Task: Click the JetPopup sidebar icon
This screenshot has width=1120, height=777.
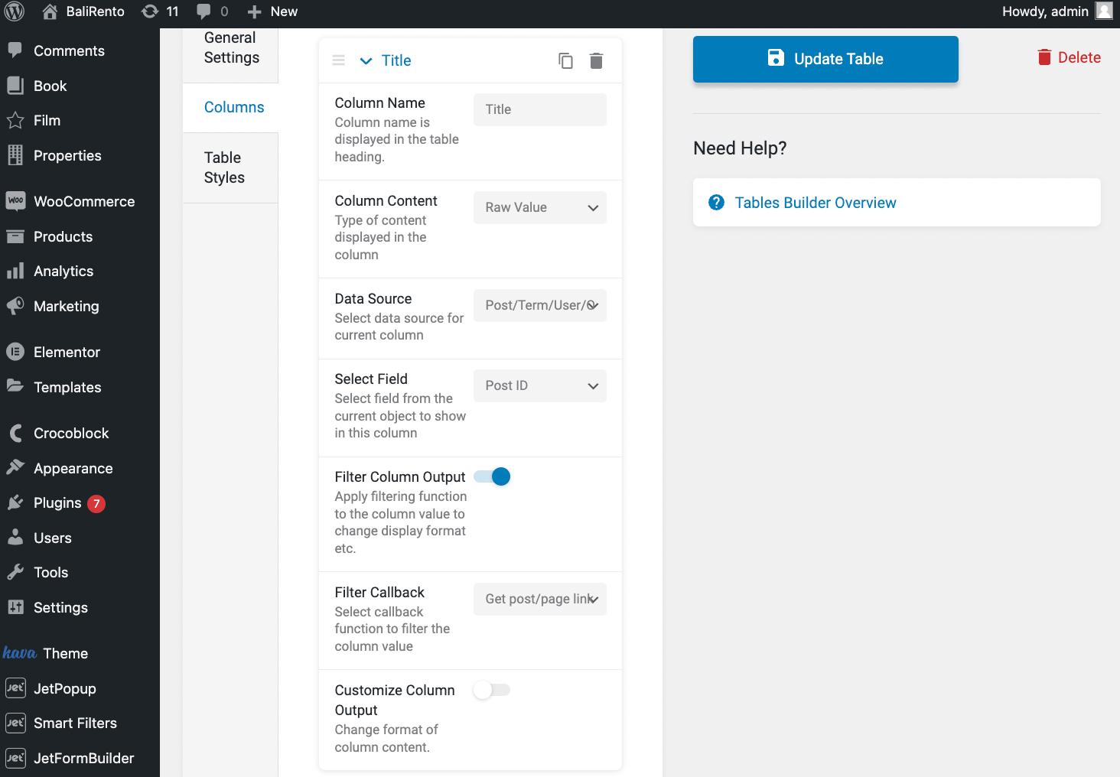Action: 15,688
